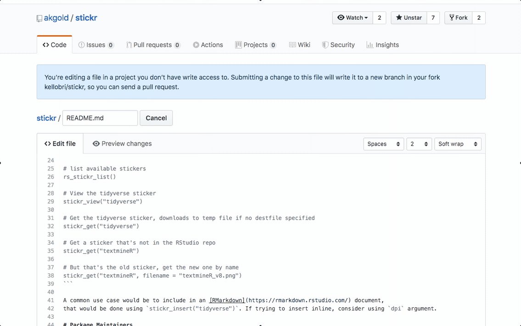Open the indent size 2 dropdown
The image size is (521, 326).
pyautogui.click(x=419, y=144)
